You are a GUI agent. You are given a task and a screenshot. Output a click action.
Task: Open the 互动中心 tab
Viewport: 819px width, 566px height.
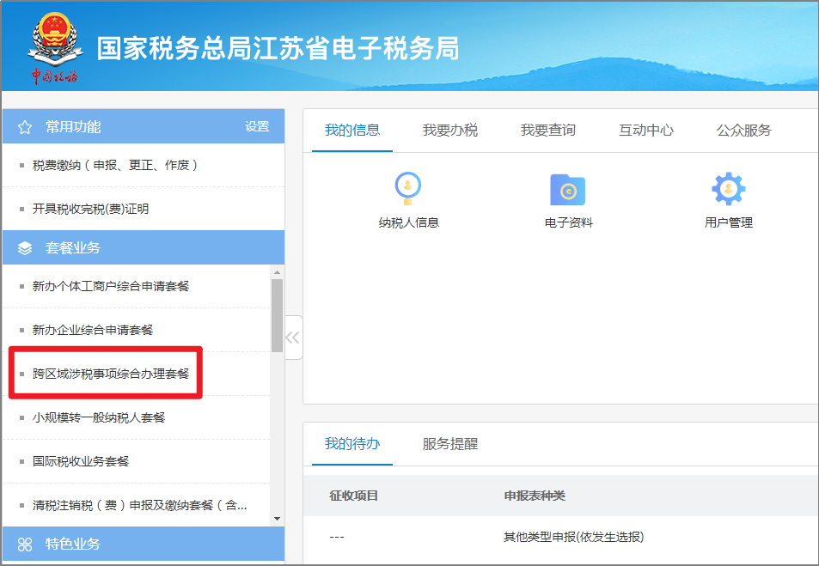click(x=646, y=130)
